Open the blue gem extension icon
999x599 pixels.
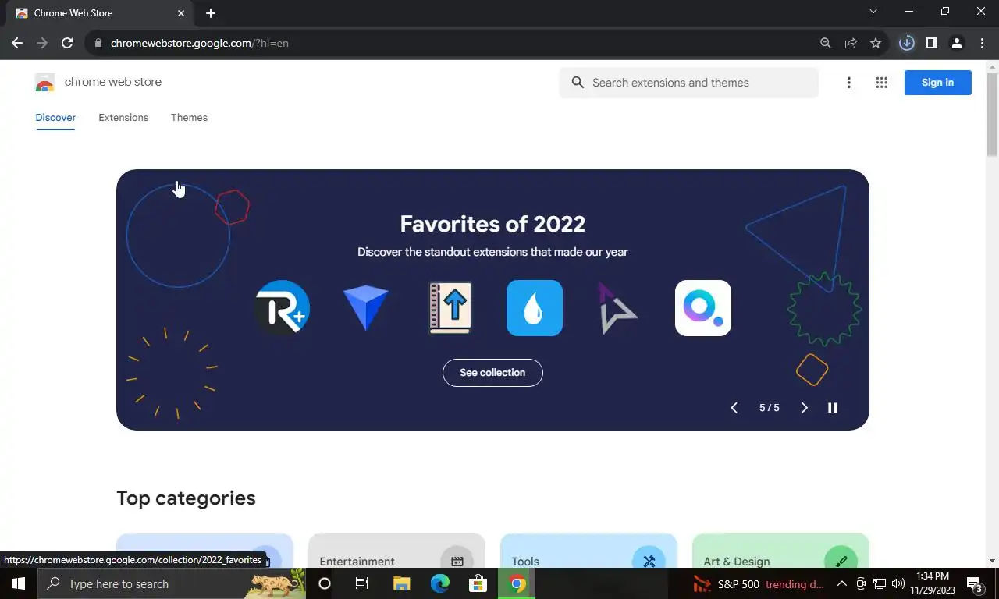tap(366, 308)
